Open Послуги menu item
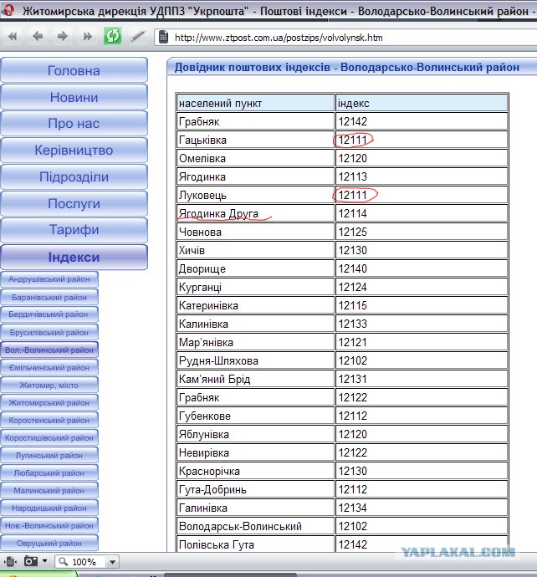Image resolution: width=537 pixels, height=577 pixels. [x=74, y=203]
